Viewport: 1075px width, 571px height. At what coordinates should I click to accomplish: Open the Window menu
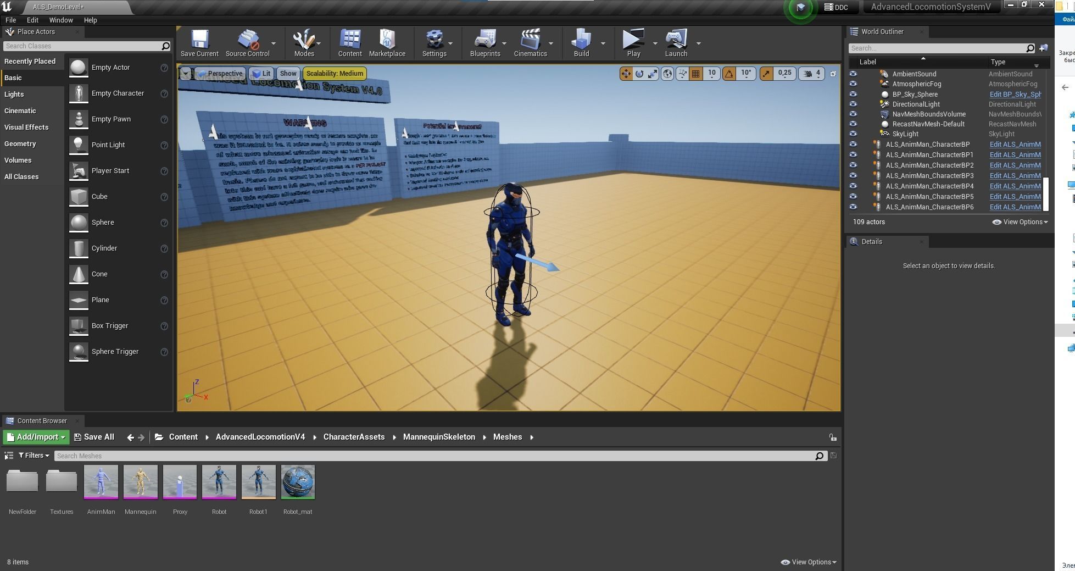tap(61, 20)
